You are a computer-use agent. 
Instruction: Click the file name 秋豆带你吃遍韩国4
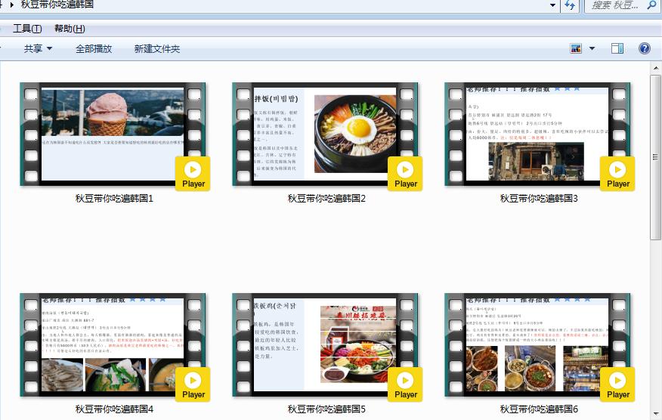(x=114, y=409)
